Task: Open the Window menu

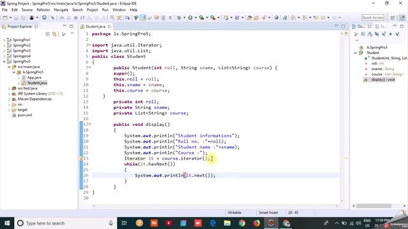Action: click(119, 10)
